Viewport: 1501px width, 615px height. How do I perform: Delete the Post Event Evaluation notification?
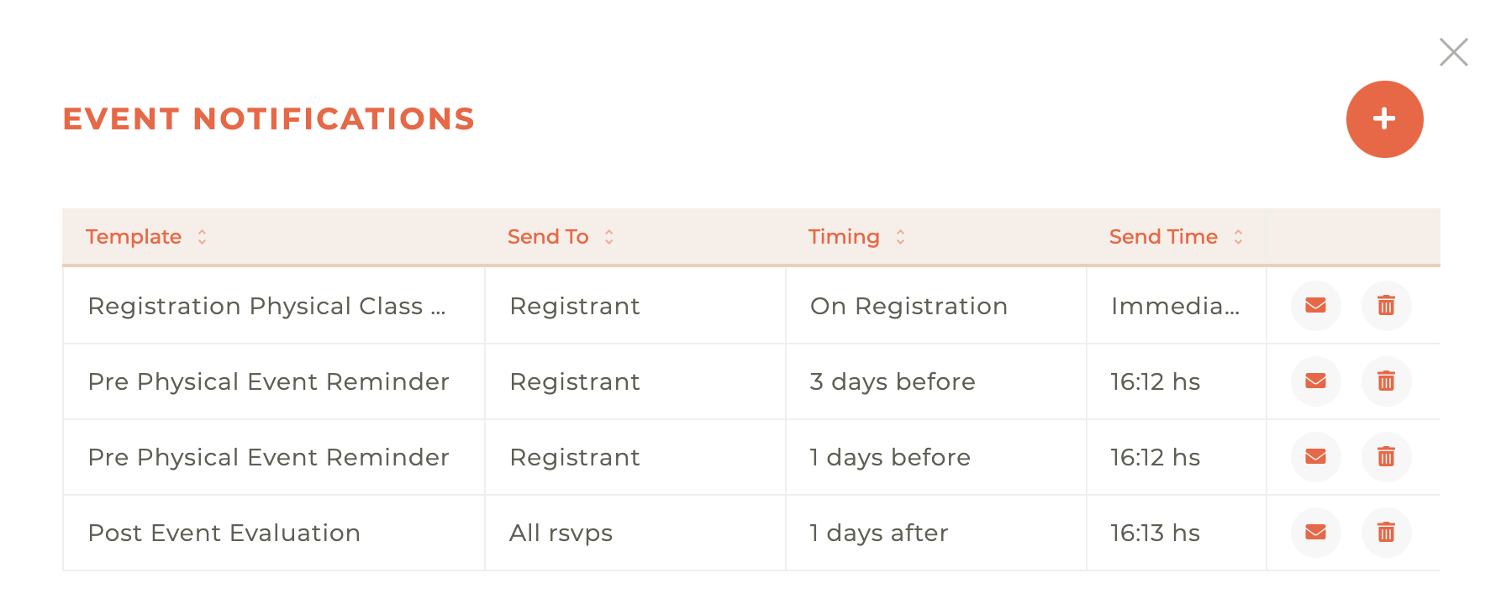point(1386,533)
